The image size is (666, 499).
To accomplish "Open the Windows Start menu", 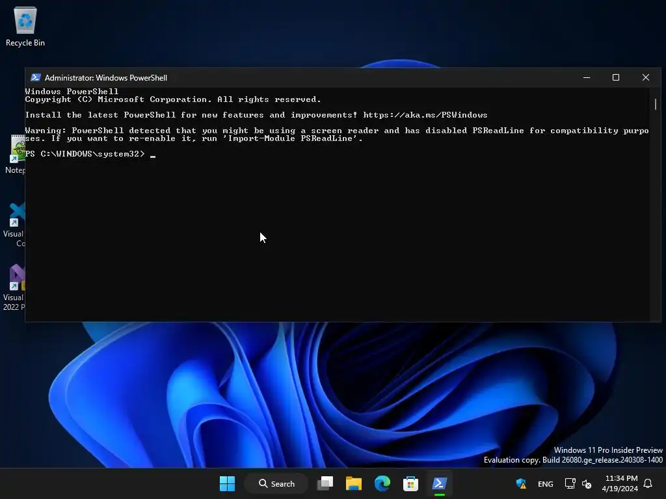I will pos(227,483).
